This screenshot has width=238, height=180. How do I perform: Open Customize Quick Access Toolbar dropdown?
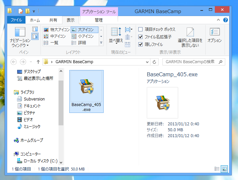point(34,11)
